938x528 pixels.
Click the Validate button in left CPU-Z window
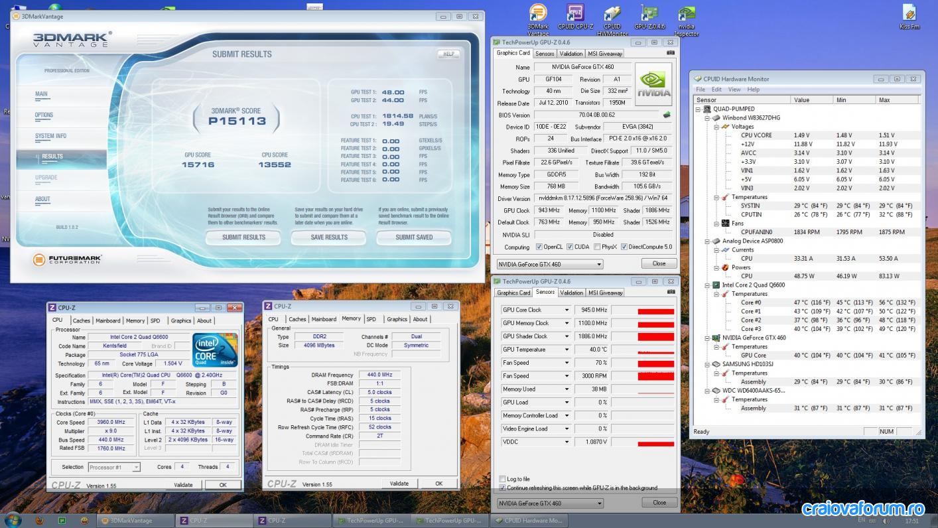point(183,485)
